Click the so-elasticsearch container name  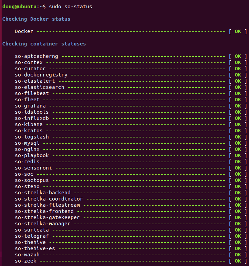(x=40, y=88)
